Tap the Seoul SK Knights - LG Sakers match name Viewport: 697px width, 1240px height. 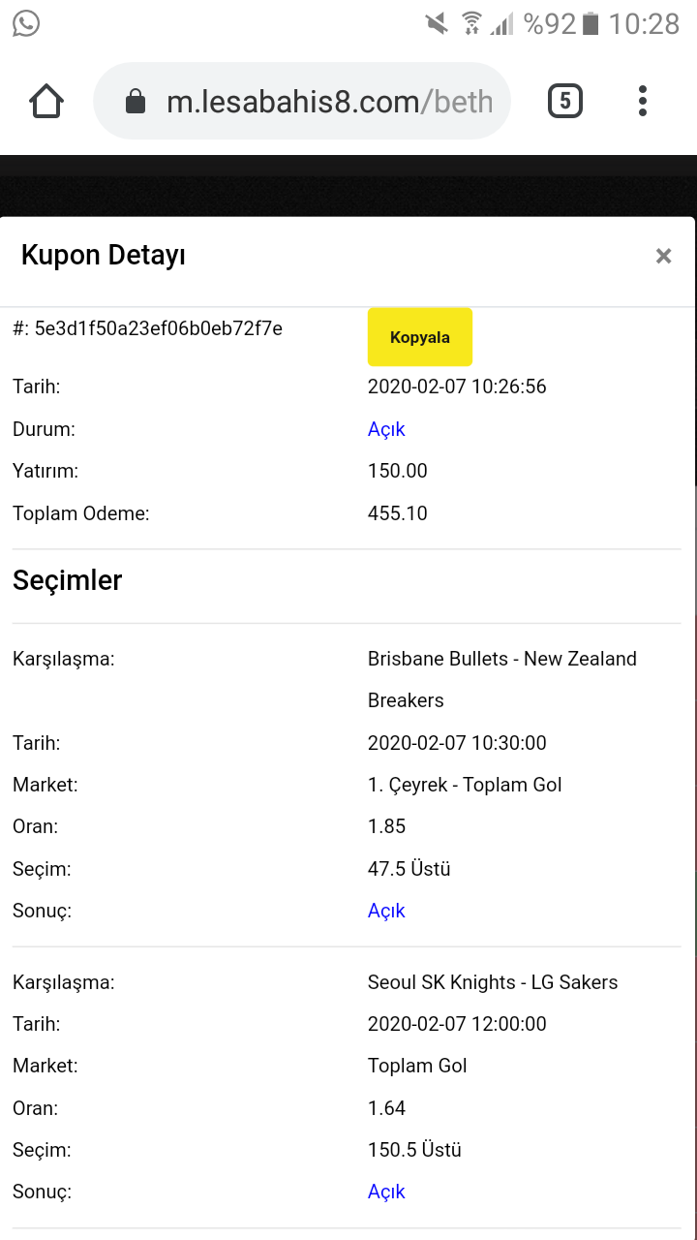[x=493, y=982]
